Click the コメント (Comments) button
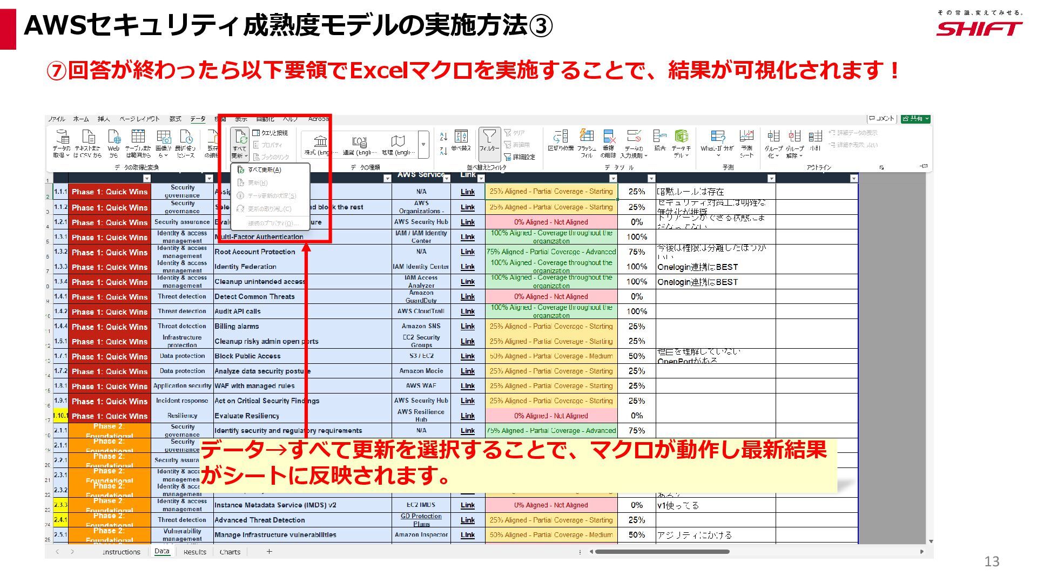The height and width of the screenshot is (583, 1037). (881, 118)
